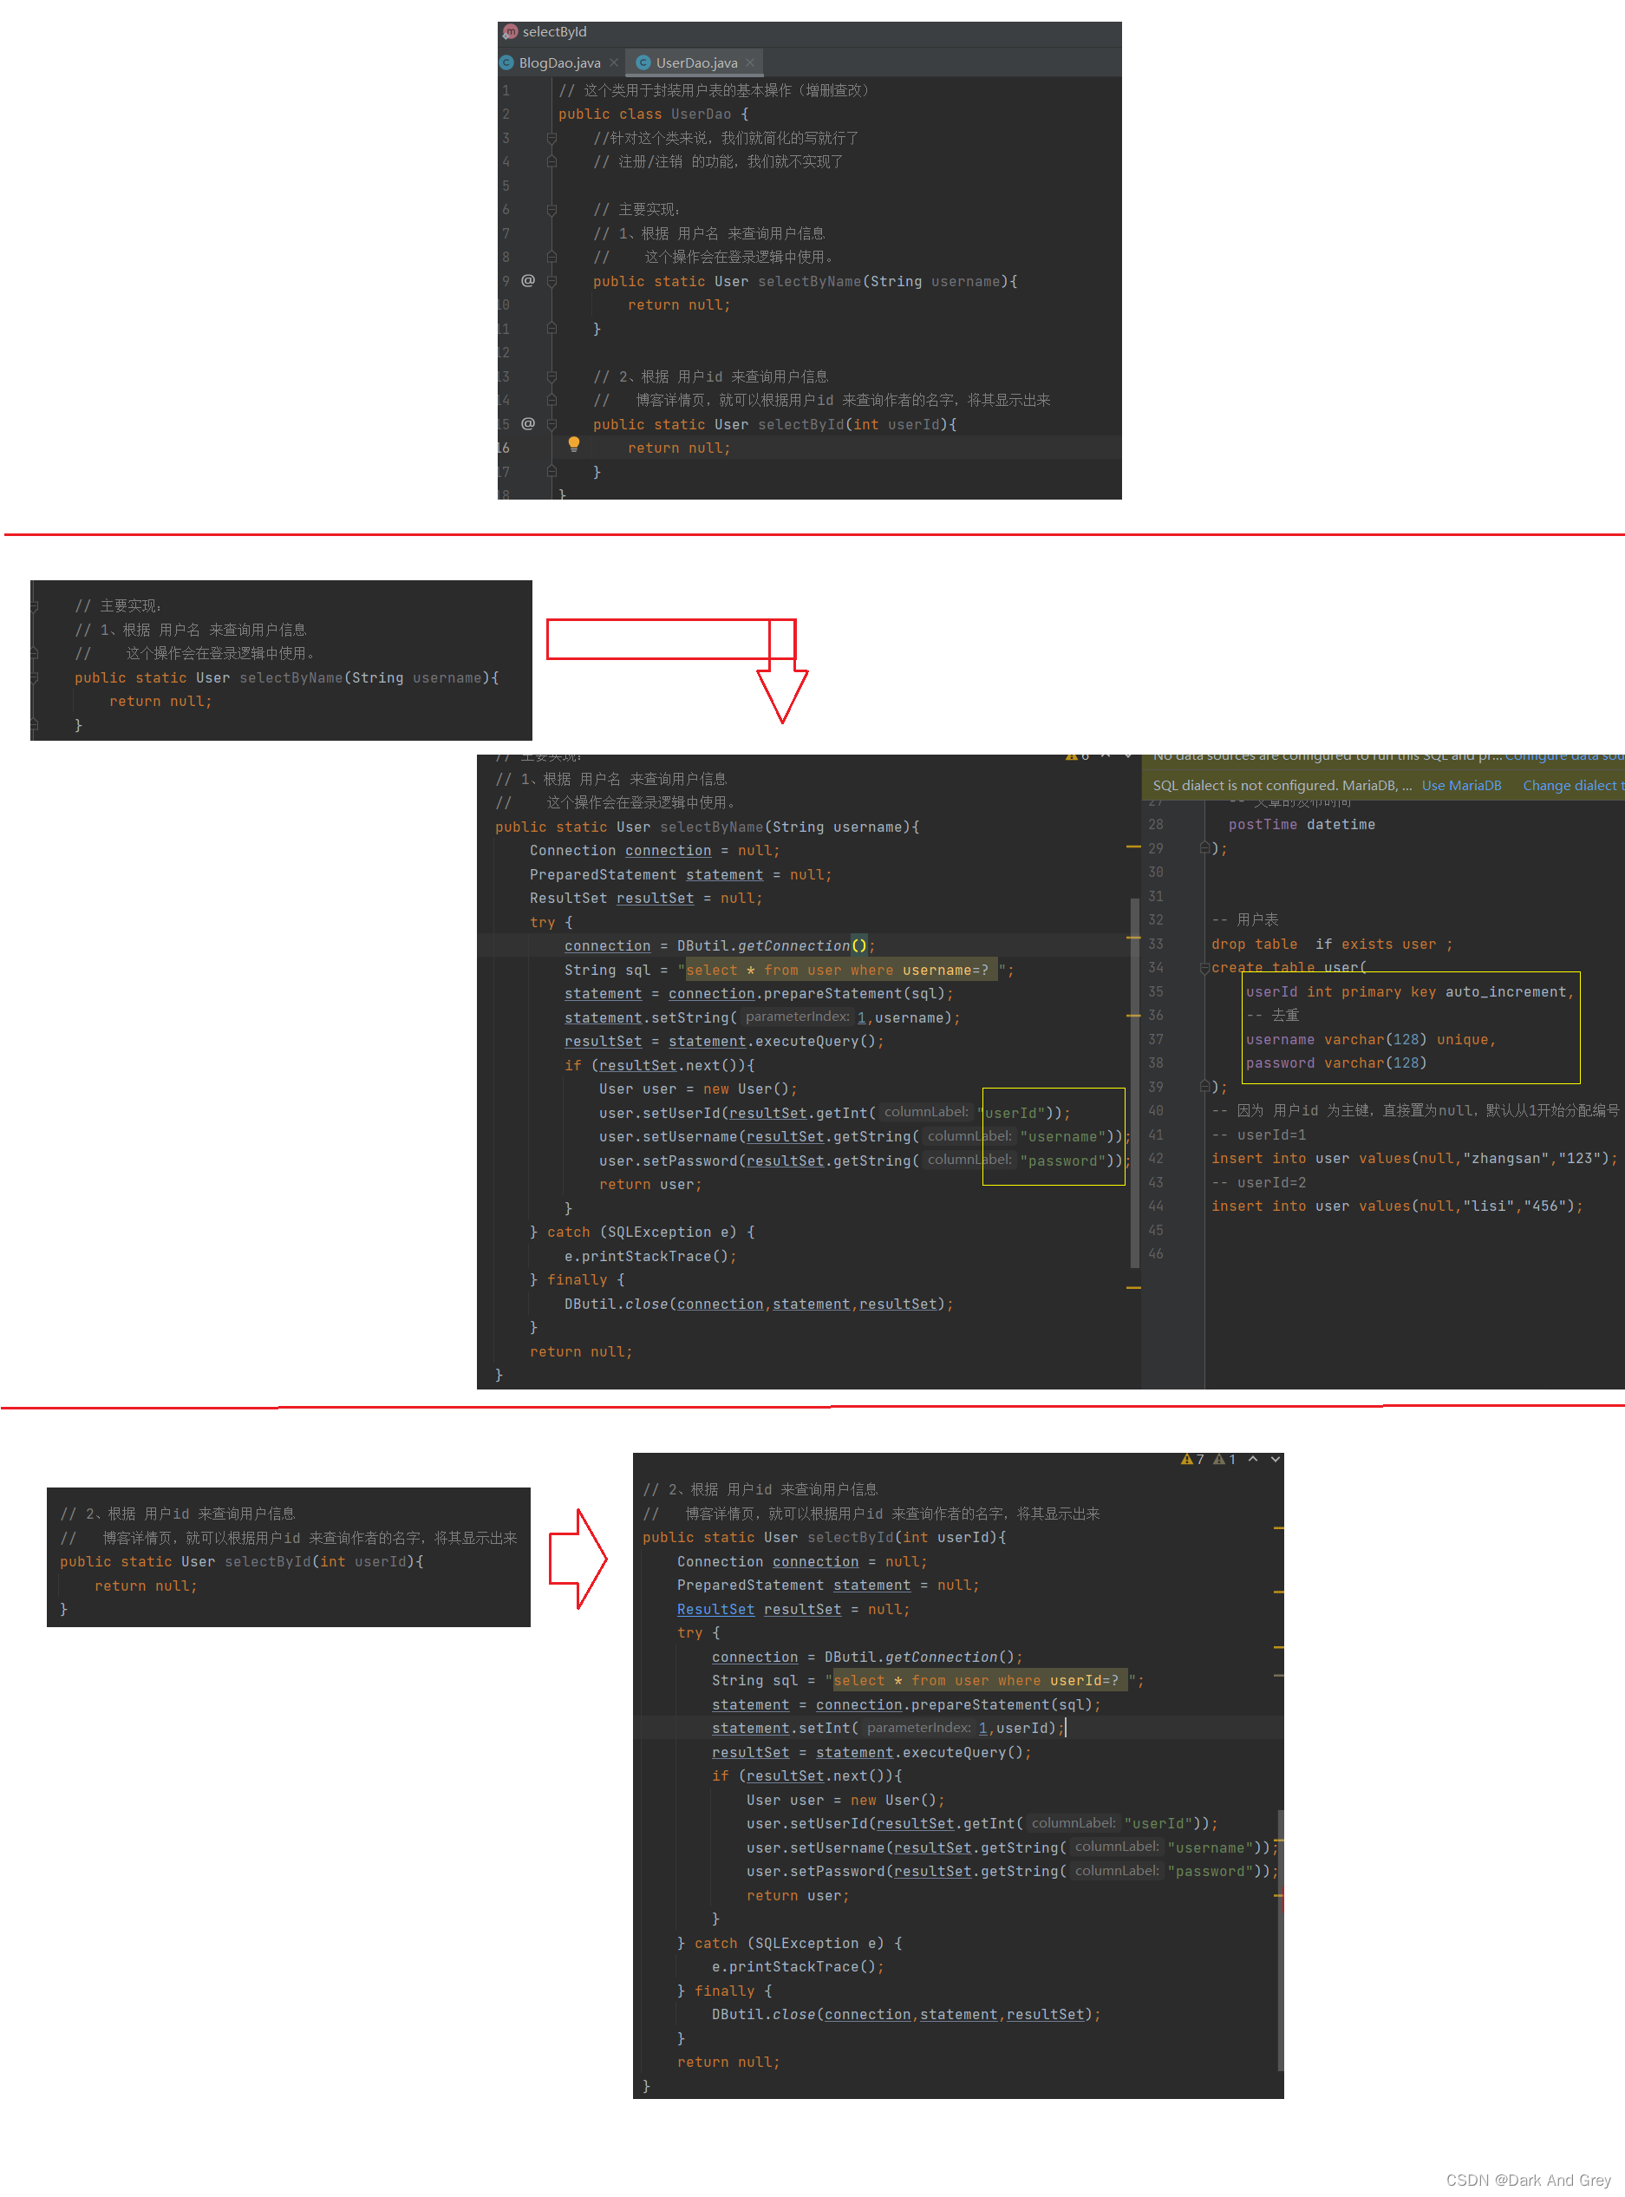The width and height of the screenshot is (1625, 2197).
Task: Click the selectByName method name in top editor
Action: pyautogui.click(x=810, y=281)
